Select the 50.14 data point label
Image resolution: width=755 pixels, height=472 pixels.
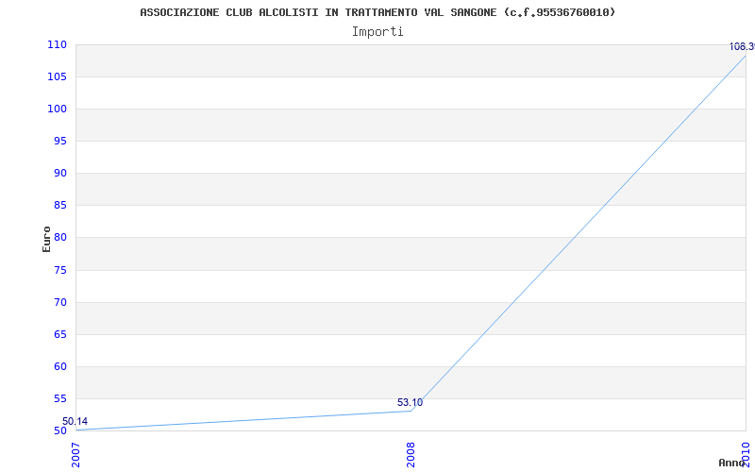(75, 421)
